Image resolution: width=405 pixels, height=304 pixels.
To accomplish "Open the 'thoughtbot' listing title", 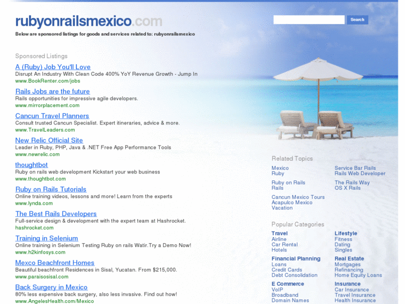I will pyautogui.click(x=31, y=165).
